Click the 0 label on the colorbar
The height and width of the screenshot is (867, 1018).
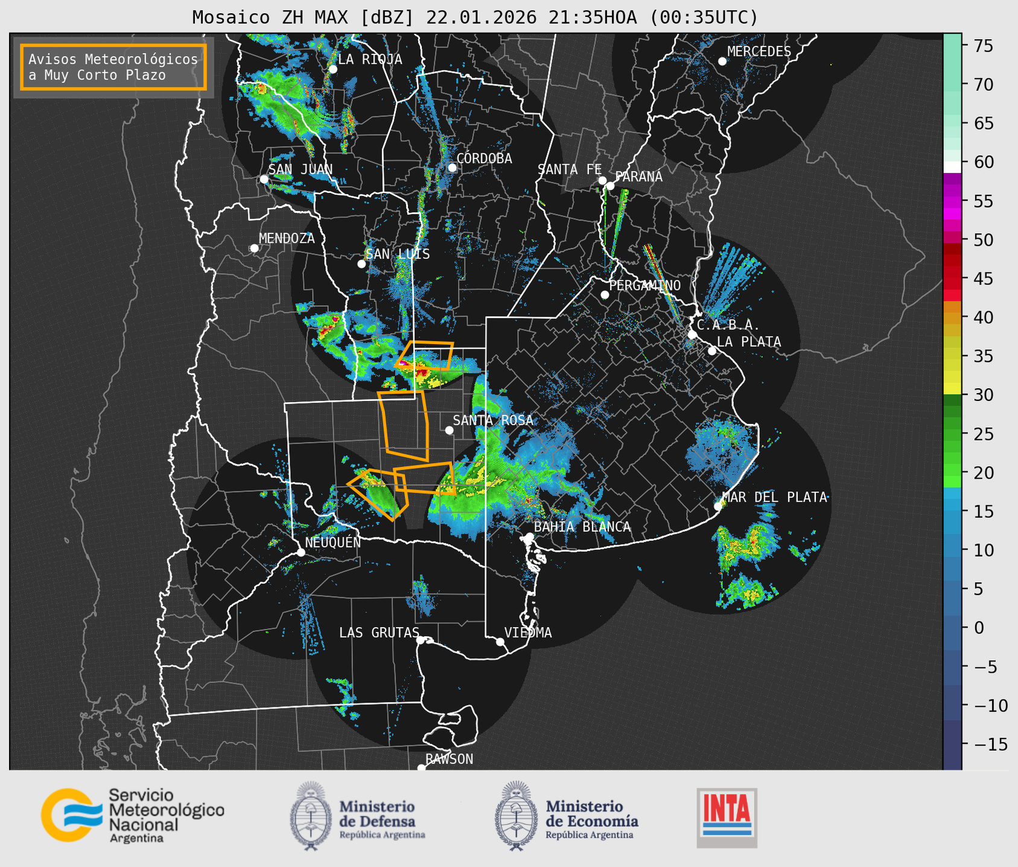click(979, 628)
